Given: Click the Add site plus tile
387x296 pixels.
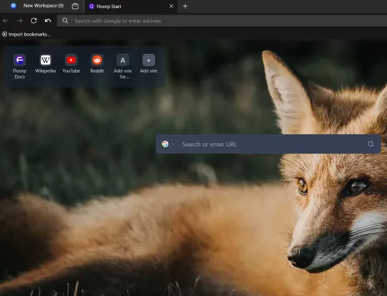Looking at the screenshot, I should click(x=148, y=61).
